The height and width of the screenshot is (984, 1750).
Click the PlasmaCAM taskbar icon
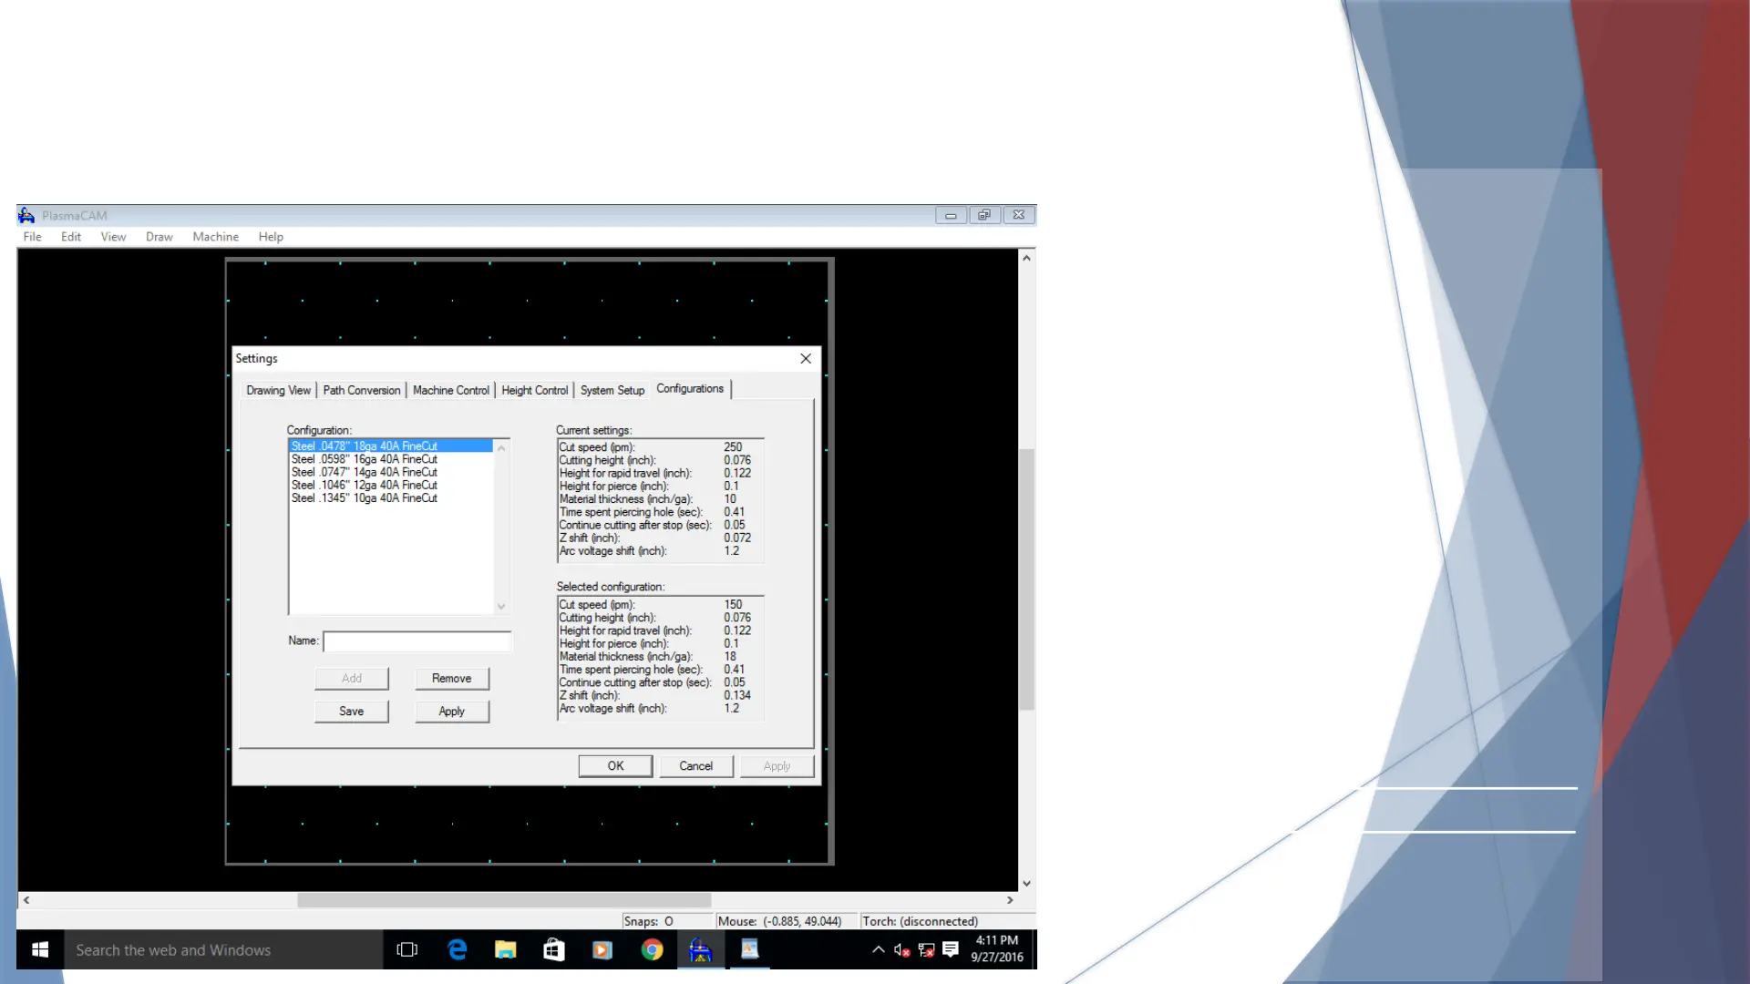click(700, 949)
